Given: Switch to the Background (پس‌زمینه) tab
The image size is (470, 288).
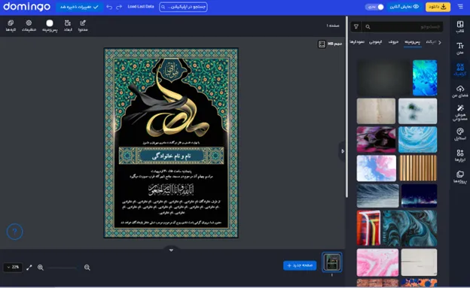Looking at the screenshot, I should (x=412, y=42).
